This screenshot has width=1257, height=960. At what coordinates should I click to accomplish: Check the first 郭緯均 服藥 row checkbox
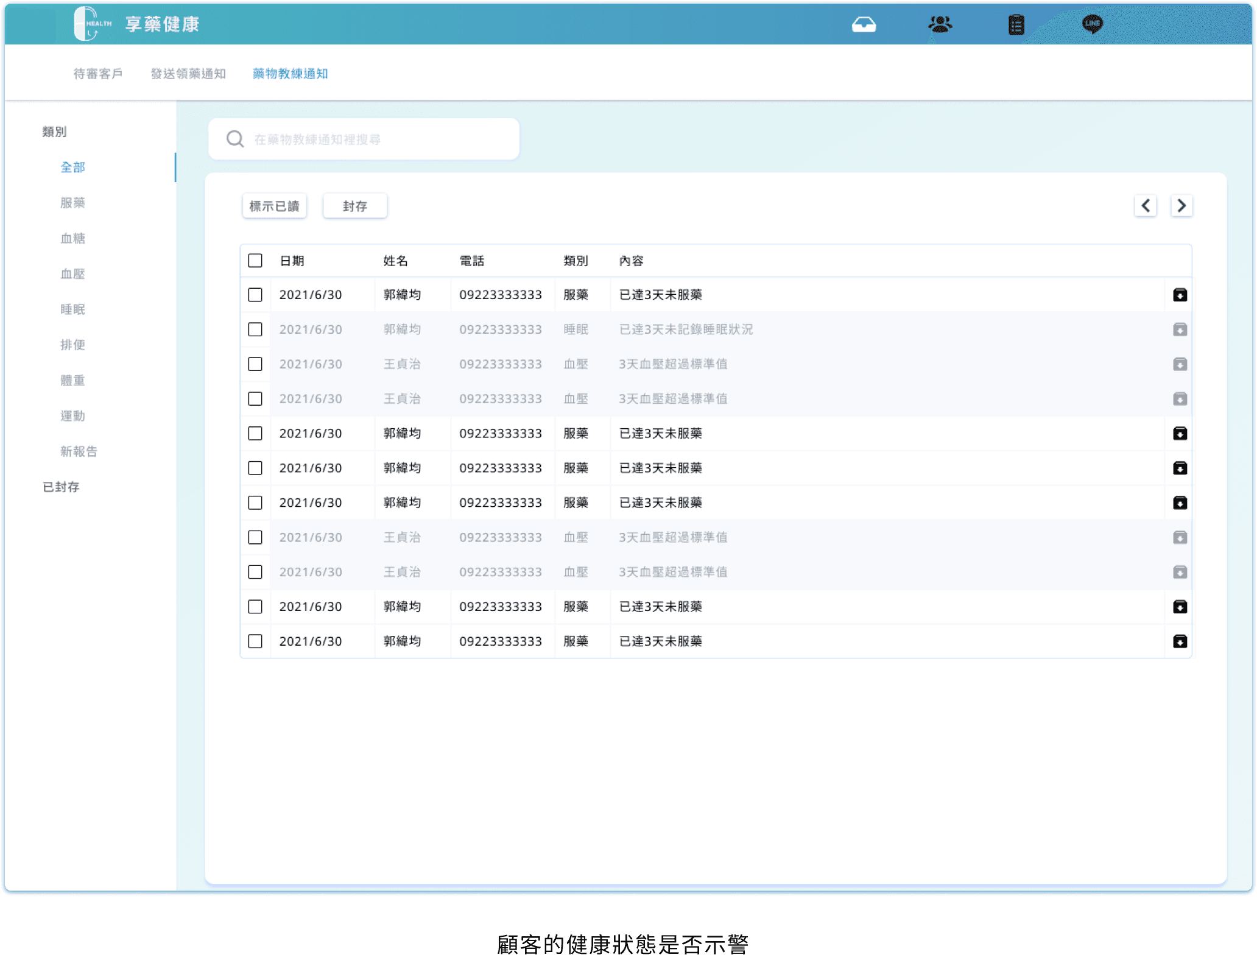coord(255,295)
